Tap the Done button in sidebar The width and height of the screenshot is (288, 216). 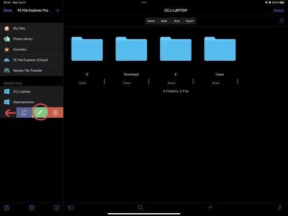8,10
